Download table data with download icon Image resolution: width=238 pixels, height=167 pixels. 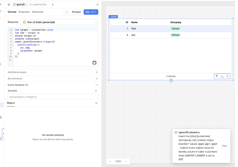pos(222,76)
